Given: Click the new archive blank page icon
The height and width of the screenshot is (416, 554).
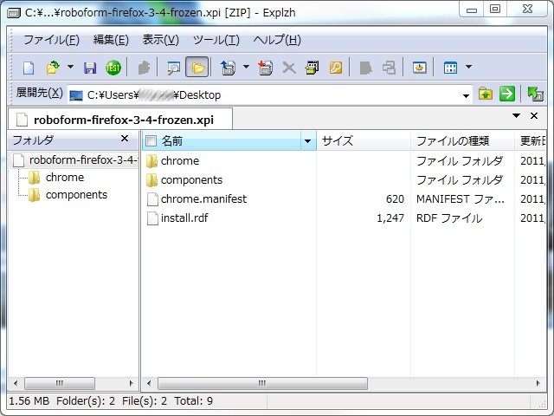Looking at the screenshot, I should tap(29, 68).
